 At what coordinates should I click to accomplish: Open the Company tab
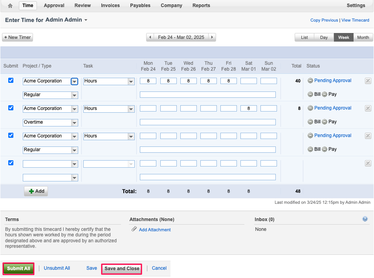click(x=171, y=5)
